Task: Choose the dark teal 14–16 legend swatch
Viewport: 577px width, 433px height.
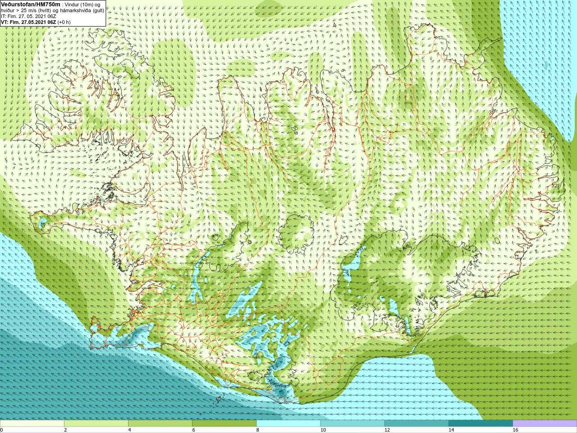Action: (481, 424)
